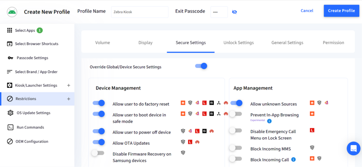Screen dimensions: 362x167
Task: Open Select Browser Shortcuts in sidebar
Action: (x=37, y=44)
